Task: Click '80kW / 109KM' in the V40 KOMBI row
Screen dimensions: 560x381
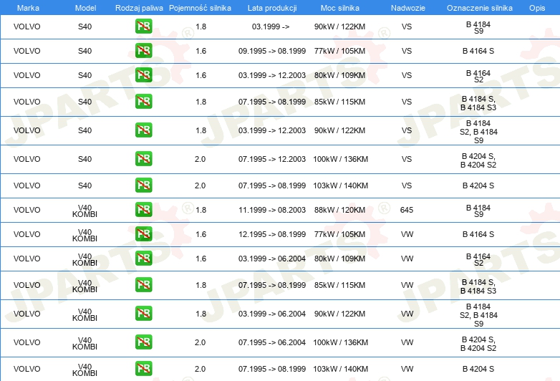Action: [x=339, y=258]
